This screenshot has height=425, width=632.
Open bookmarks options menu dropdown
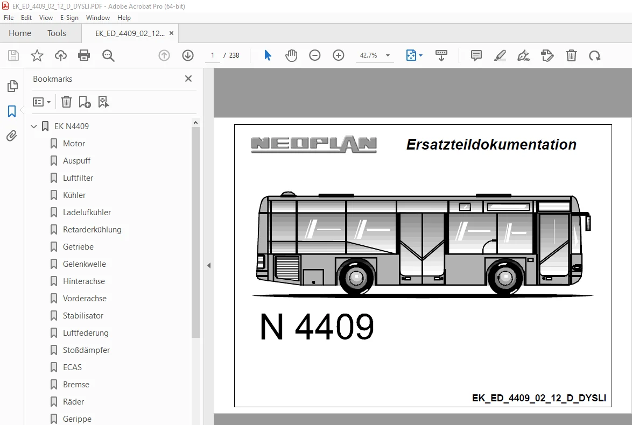[x=41, y=102]
